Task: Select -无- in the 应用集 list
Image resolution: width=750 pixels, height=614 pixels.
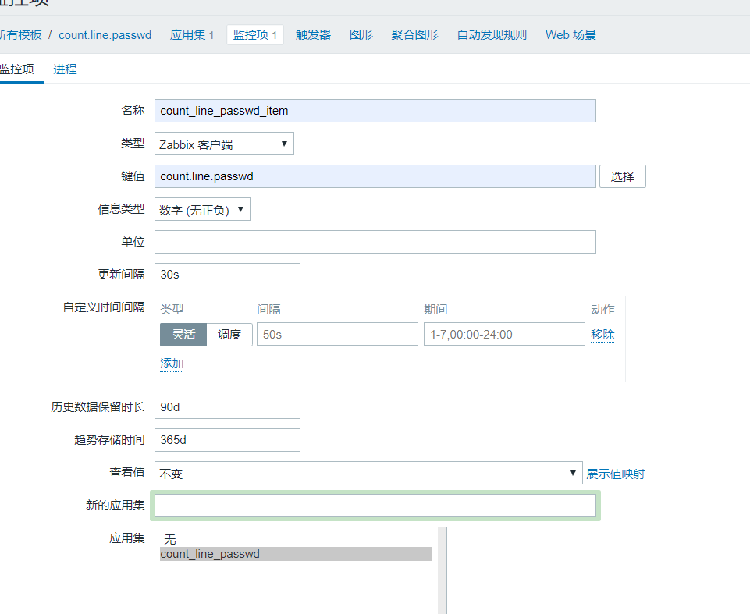Action: 296,540
